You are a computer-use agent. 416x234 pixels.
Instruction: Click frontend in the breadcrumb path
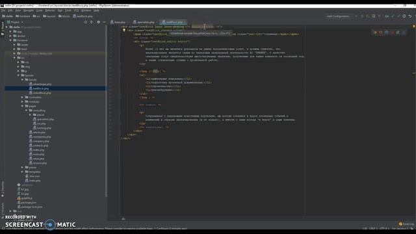coord(23,16)
